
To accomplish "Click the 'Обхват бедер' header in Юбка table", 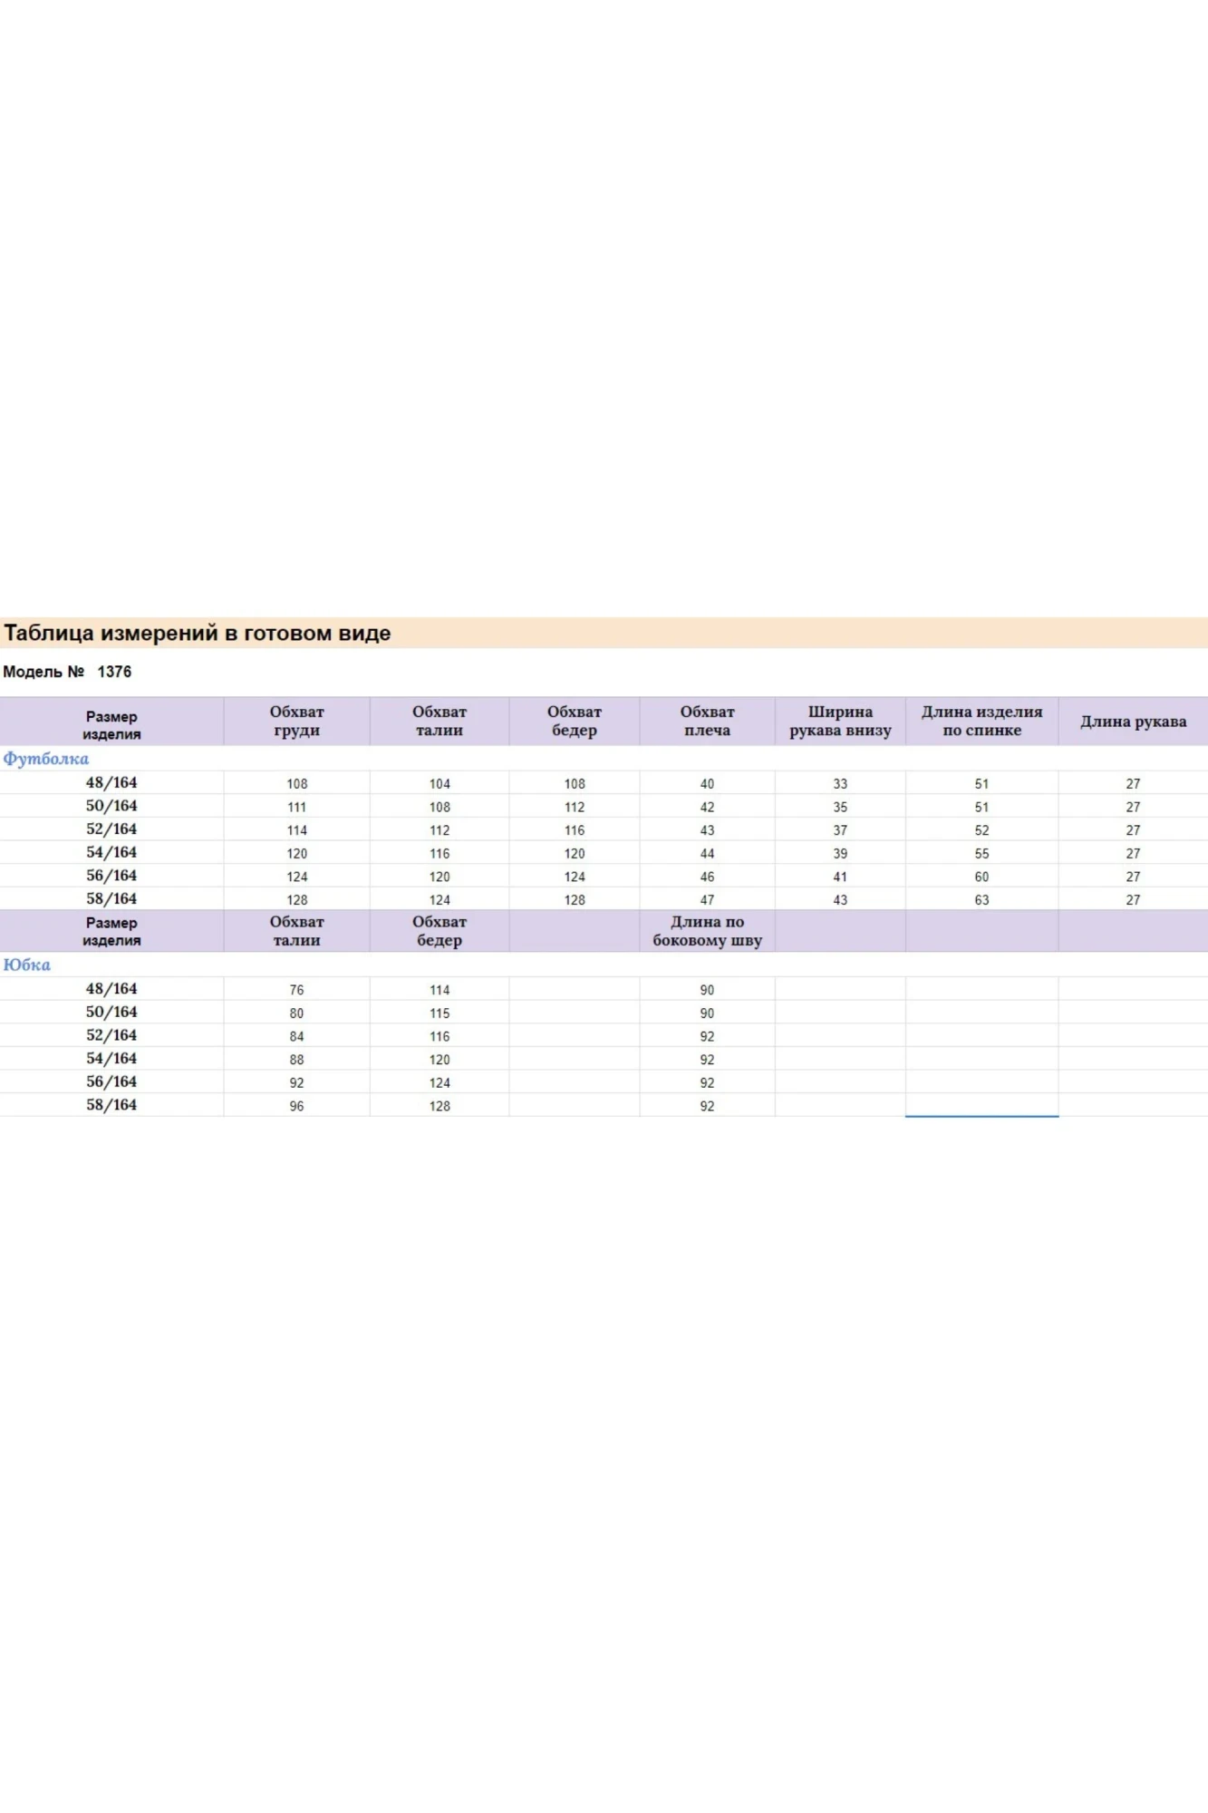I will pyautogui.click(x=440, y=931).
